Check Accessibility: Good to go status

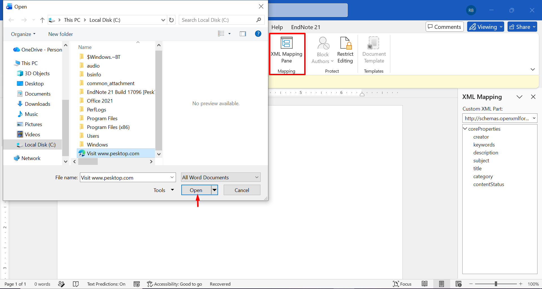[x=175, y=284]
